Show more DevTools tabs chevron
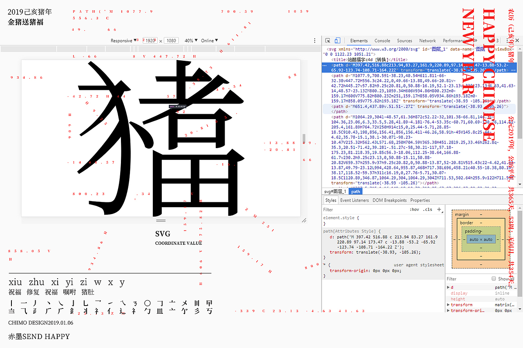The image size is (523, 348). pos(475,41)
